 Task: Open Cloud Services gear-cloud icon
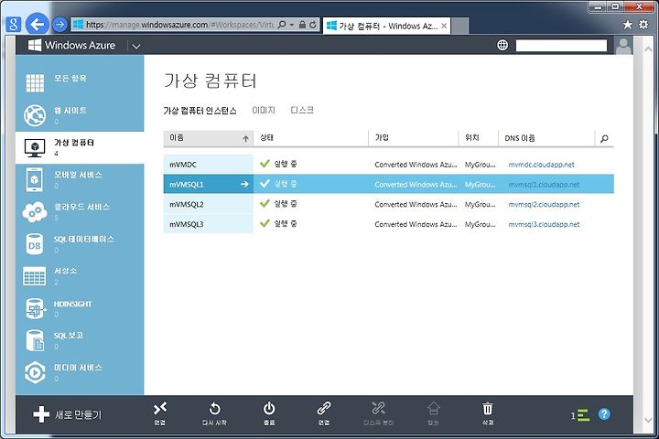coord(35,212)
